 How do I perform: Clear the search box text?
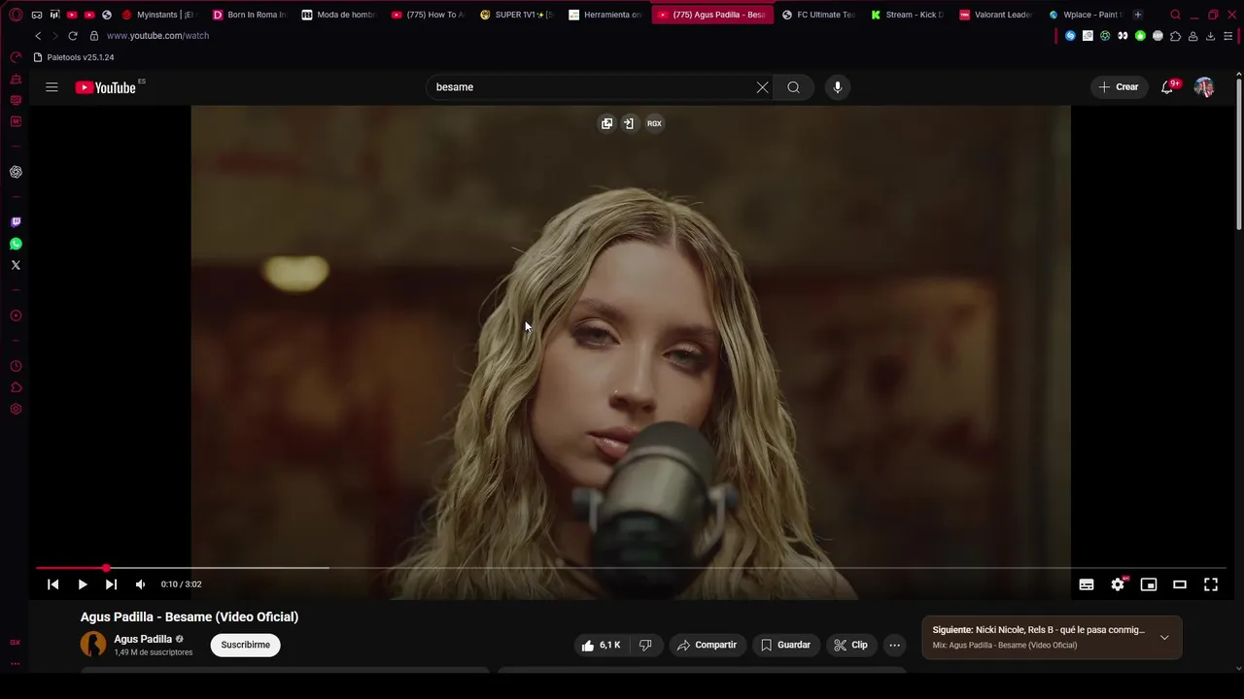click(x=762, y=87)
